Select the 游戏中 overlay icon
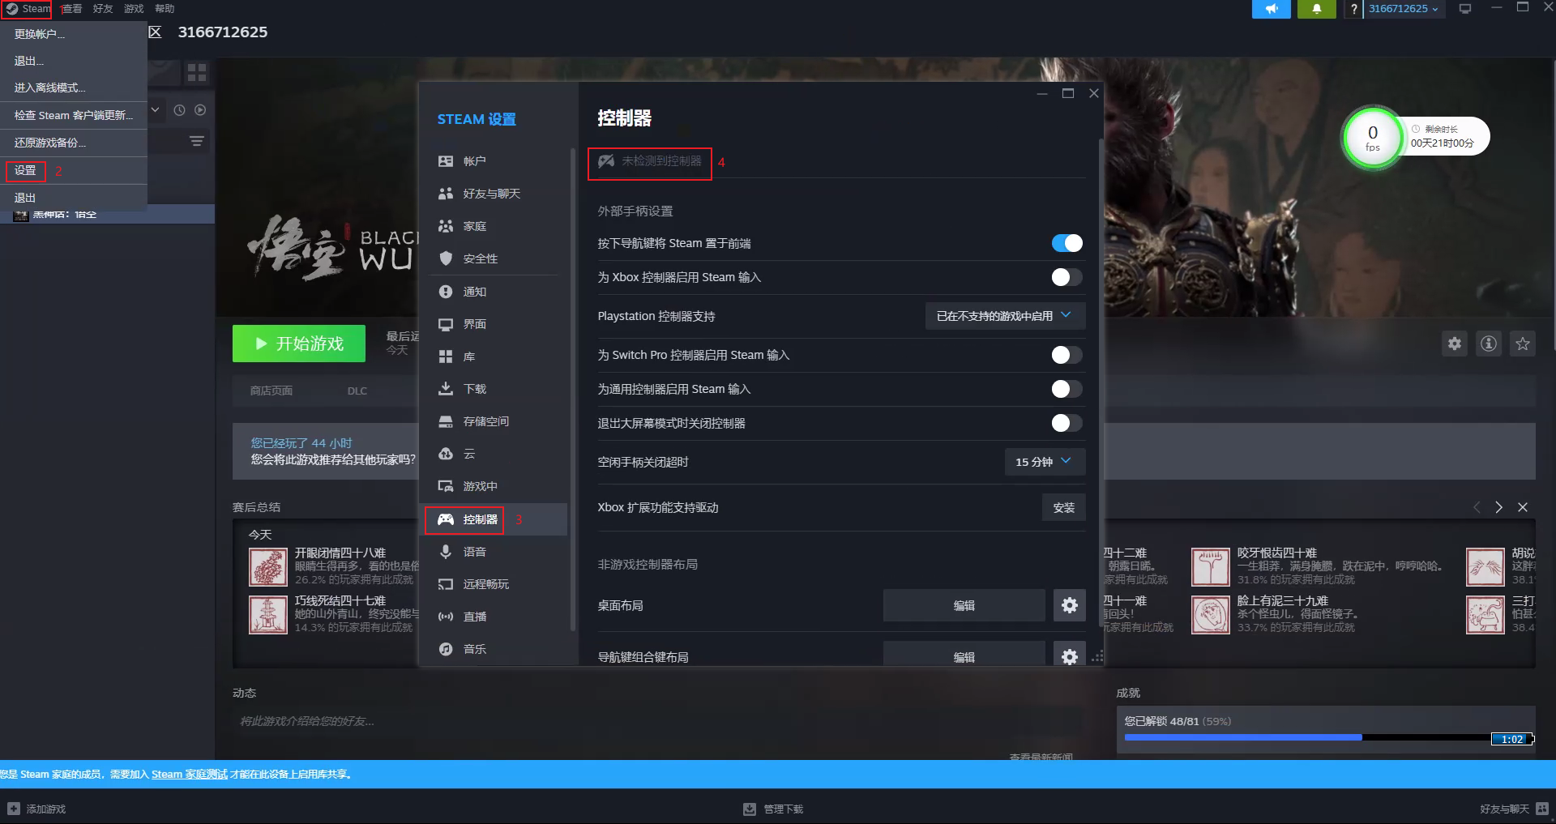The width and height of the screenshot is (1556, 824). click(446, 486)
